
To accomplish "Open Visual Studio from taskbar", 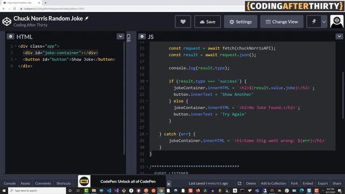I will point(116,190).
